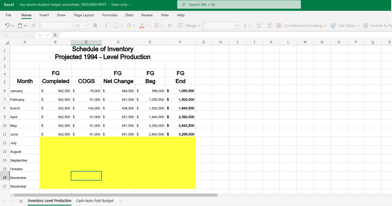Expand the Merge options arrow
The width and height of the screenshot is (392, 206).
(199, 26)
